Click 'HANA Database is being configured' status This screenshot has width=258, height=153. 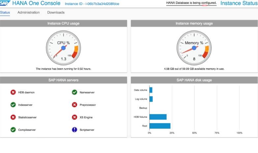pyautogui.click(x=191, y=3)
